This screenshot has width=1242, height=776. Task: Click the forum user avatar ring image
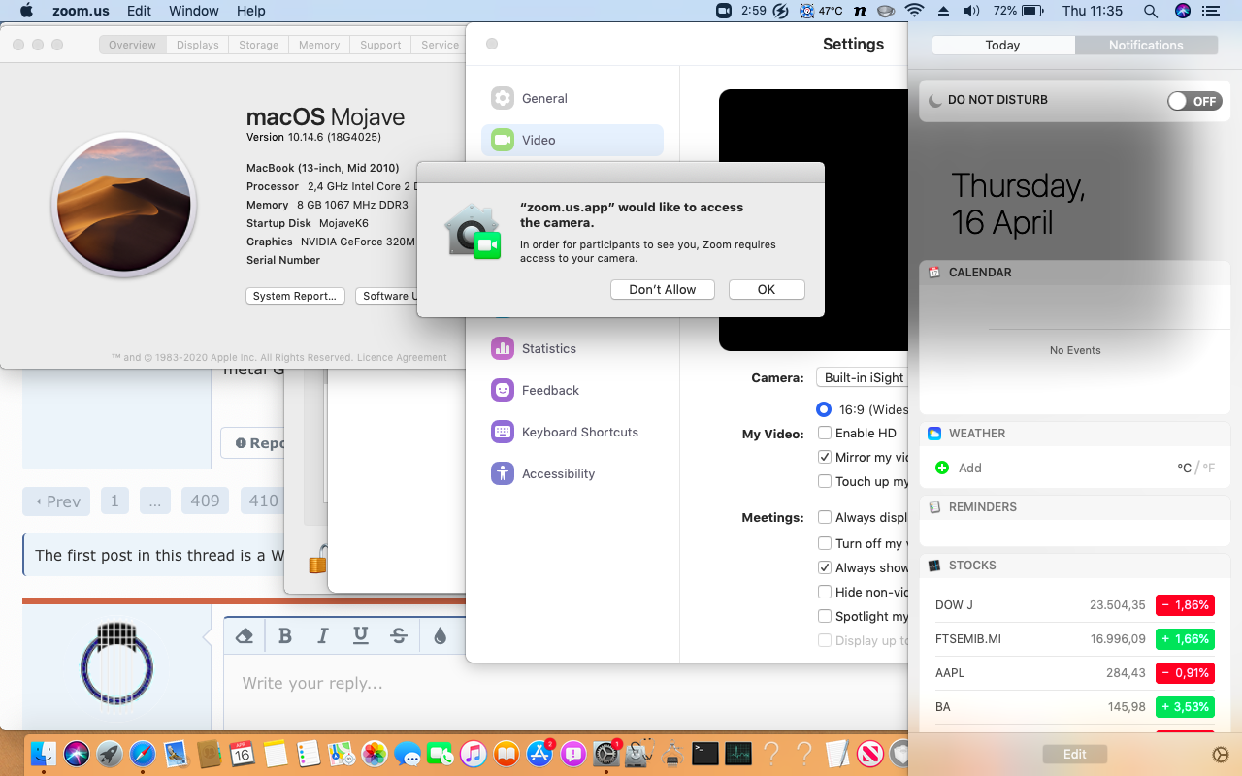pyautogui.click(x=116, y=667)
